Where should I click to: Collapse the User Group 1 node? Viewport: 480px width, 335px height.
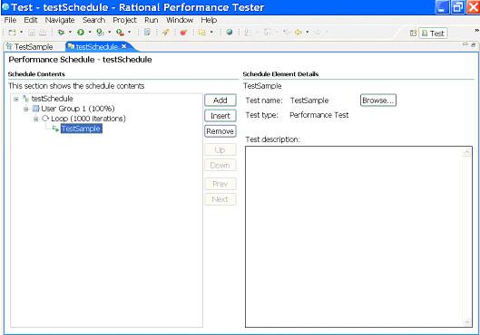tap(26, 109)
